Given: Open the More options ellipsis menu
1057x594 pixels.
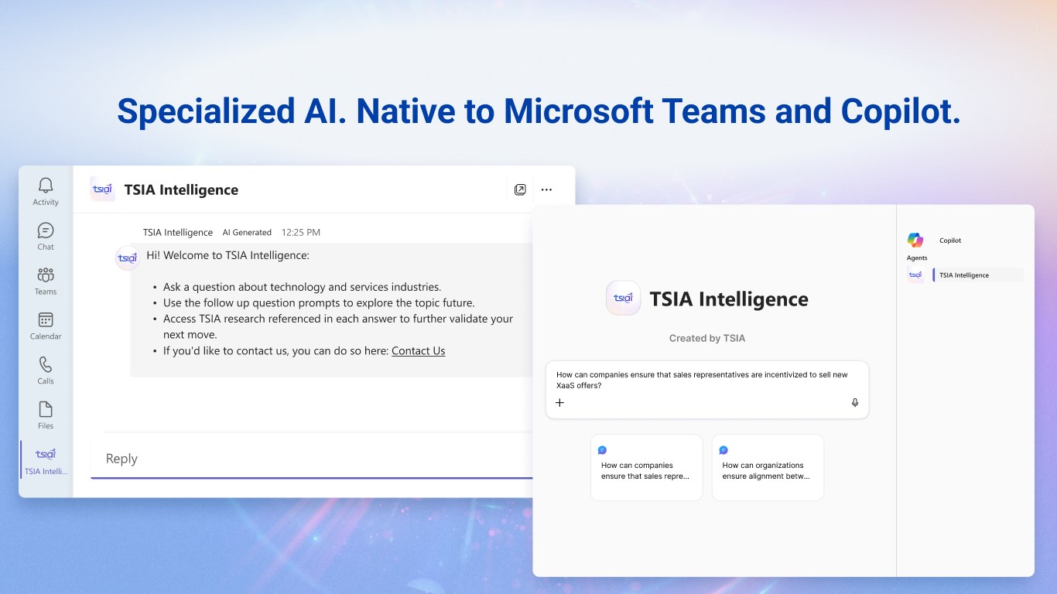Looking at the screenshot, I should pyautogui.click(x=547, y=189).
